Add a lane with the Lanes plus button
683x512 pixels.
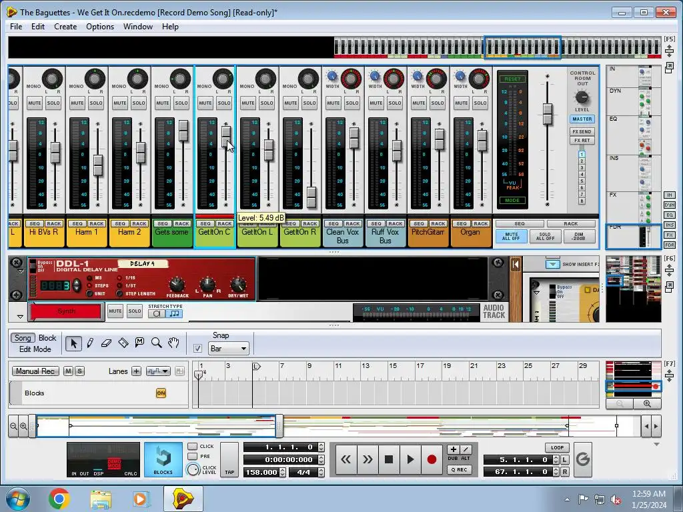point(136,371)
